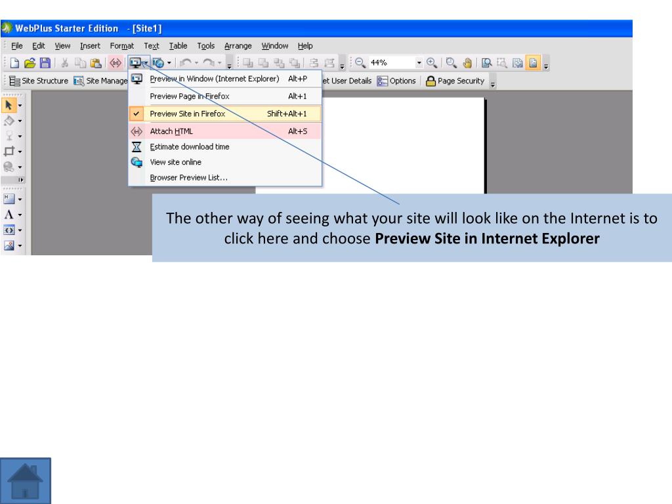
Task: Choose Preview in Window (Internet Explorer)
Action: 224,79
